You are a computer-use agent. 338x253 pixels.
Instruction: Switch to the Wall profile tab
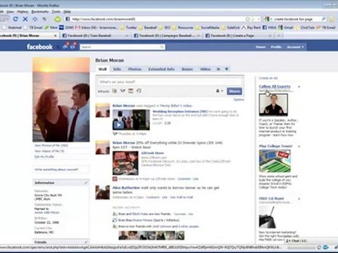coord(102,69)
